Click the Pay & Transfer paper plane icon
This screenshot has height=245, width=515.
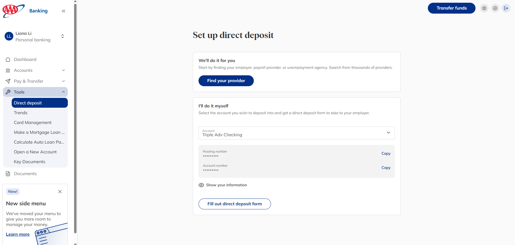click(x=8, y=81)
